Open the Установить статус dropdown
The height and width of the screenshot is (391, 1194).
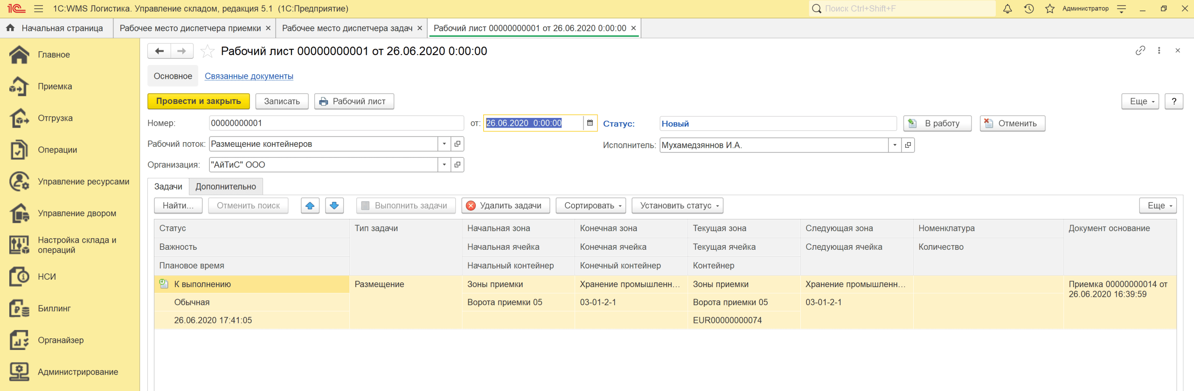tap(677, 206)
